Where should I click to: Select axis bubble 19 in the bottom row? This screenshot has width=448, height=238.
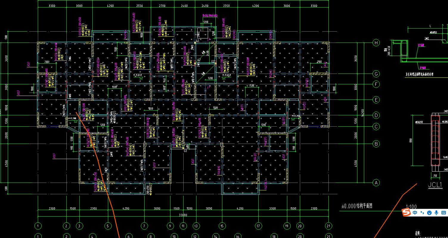click(287, 226)
